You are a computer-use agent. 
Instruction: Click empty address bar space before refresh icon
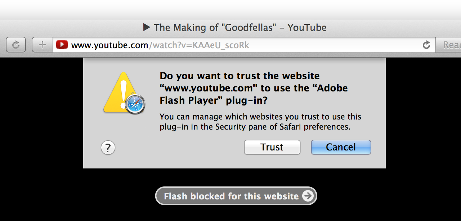click(335, 45)
